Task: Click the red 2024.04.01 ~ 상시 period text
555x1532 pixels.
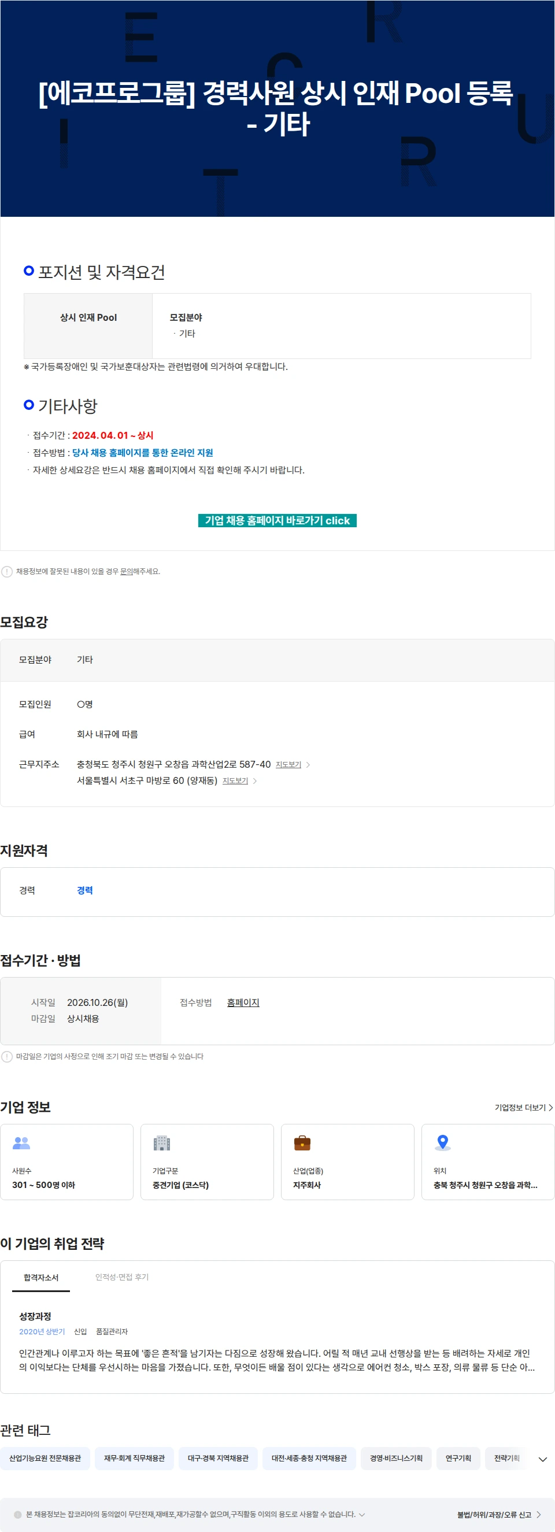Action: pos(113,435)
